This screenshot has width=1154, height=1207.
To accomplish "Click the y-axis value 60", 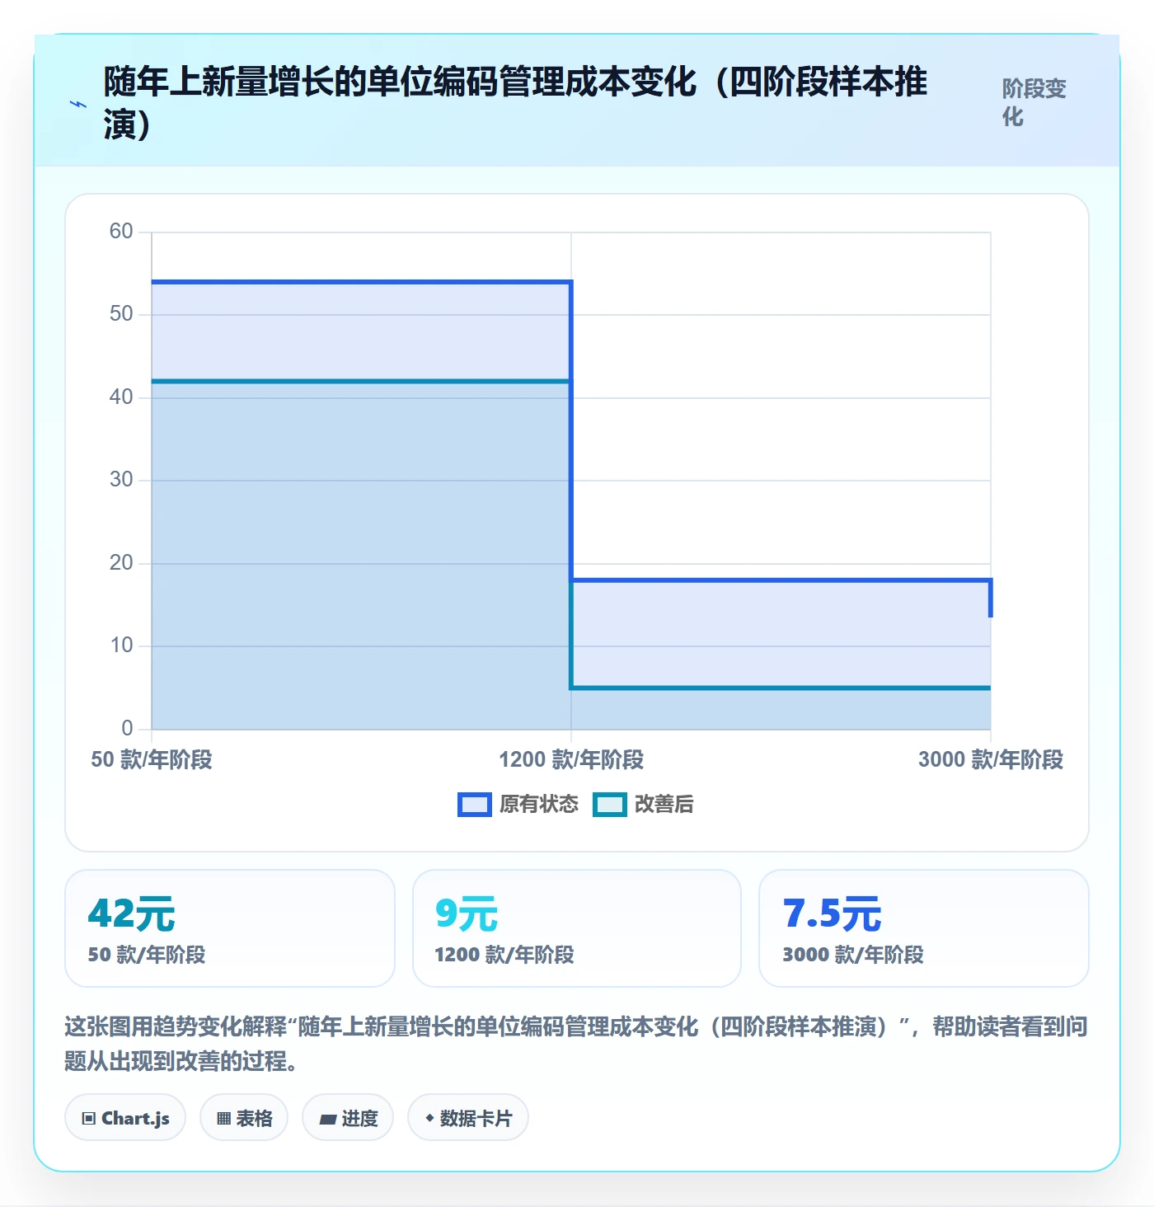I will [x=121, y=232].
